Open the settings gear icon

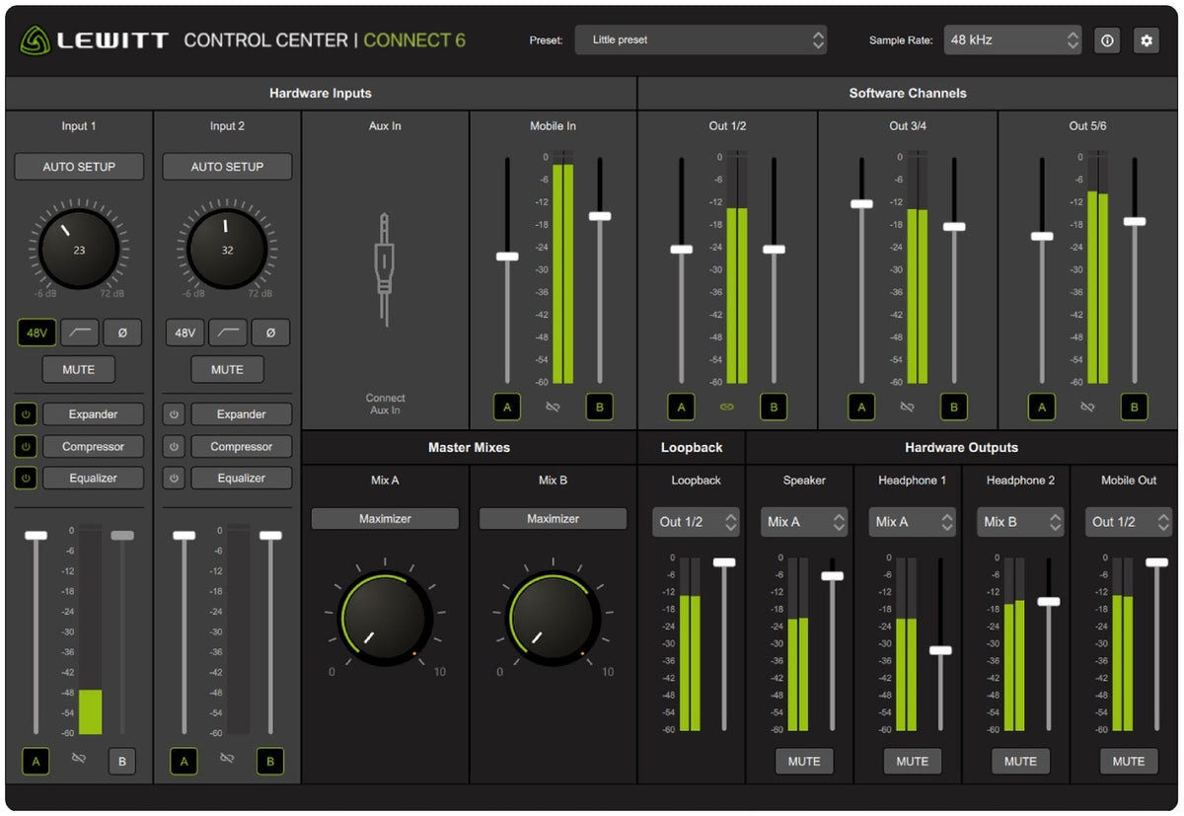click(1146, 40)
